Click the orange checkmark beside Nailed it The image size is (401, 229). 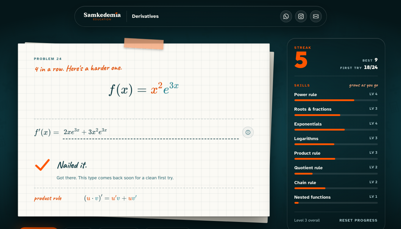click(x=42, y=165)
